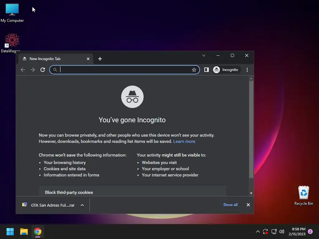Open the Chrome three-dot menu
This screenshot has width=319, height=239.
247,70
